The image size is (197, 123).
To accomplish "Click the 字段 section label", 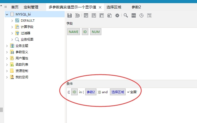I will (70, 24).
